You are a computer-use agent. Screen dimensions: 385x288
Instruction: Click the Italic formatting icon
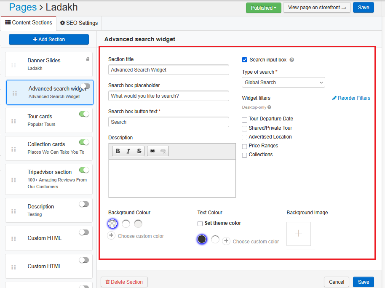128,151
